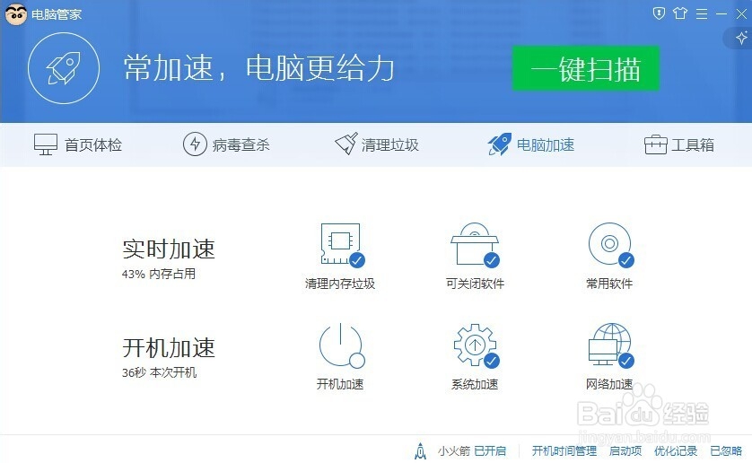Toggle the 系统加速 checkmark badge
752x463 pixels.
click(492, 361)
